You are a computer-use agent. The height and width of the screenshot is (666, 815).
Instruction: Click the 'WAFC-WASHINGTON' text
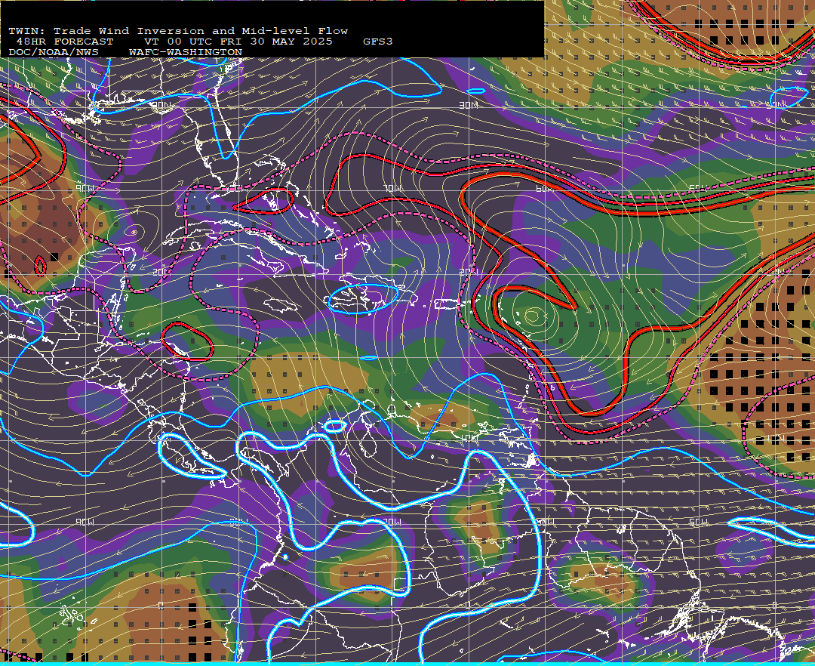[x=186, y=53]
